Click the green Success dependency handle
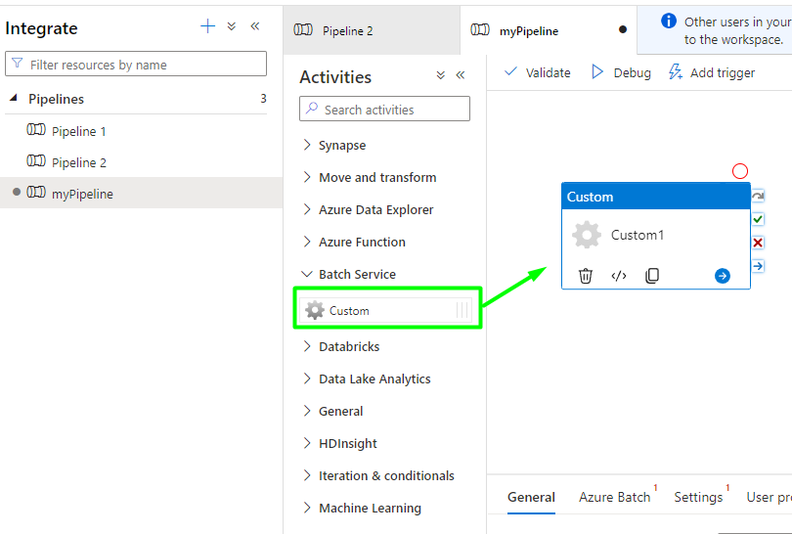This screenshot has width=792, height=534. 758,219
